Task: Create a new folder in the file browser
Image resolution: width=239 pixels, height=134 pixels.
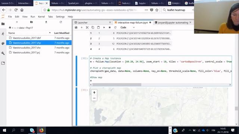Action: (x=31, y=22)
